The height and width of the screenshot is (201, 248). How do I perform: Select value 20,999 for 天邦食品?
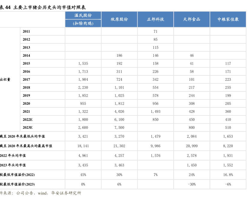[x=192, y=146]
